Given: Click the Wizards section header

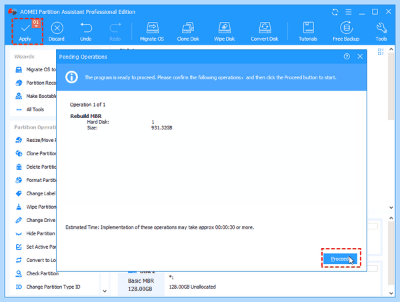Looking at the screenshot, I should [24, 57].
